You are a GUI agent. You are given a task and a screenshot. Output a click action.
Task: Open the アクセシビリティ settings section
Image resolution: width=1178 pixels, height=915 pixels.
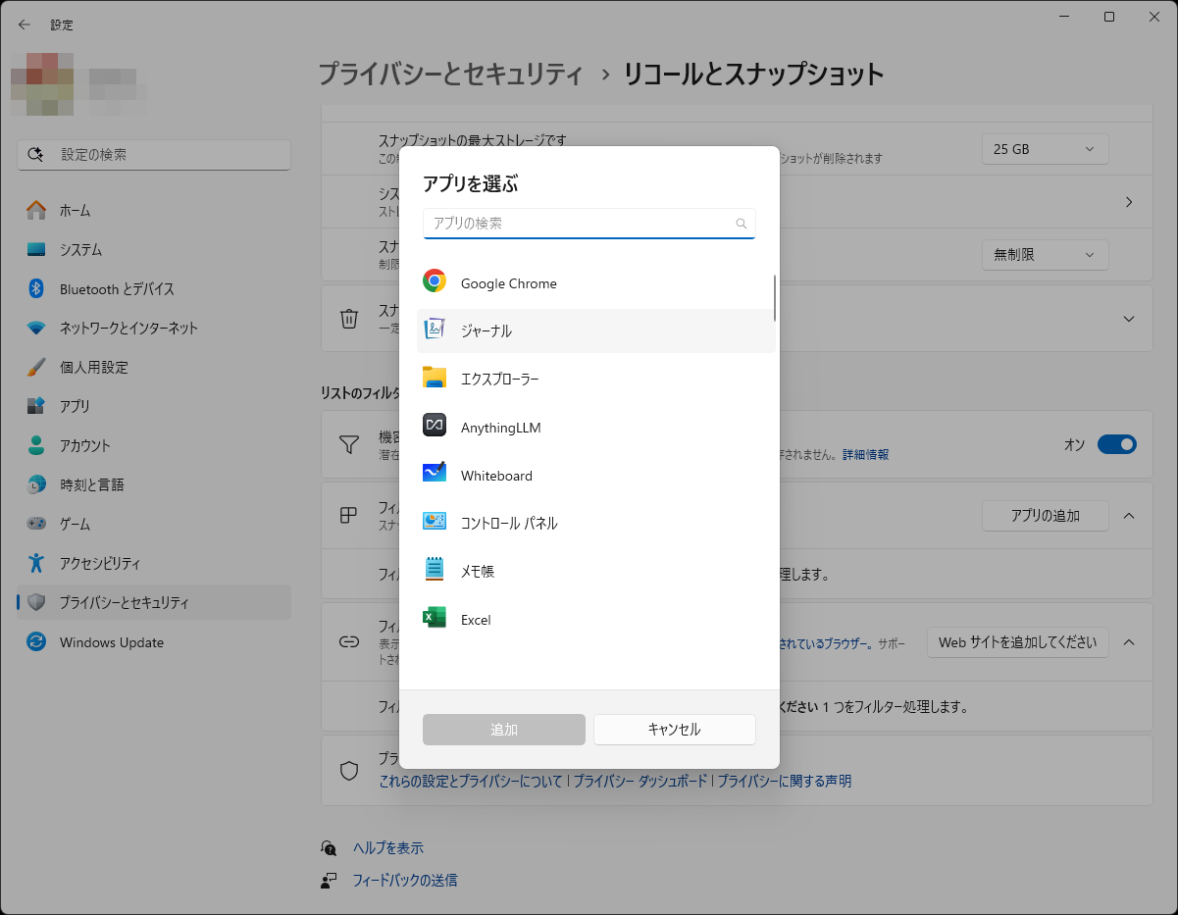click(x=102, y=563)
